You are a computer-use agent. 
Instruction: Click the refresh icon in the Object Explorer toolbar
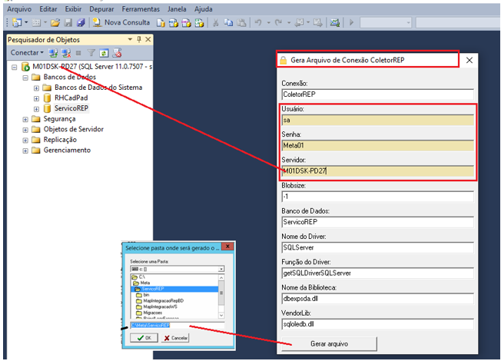(104, 53)
